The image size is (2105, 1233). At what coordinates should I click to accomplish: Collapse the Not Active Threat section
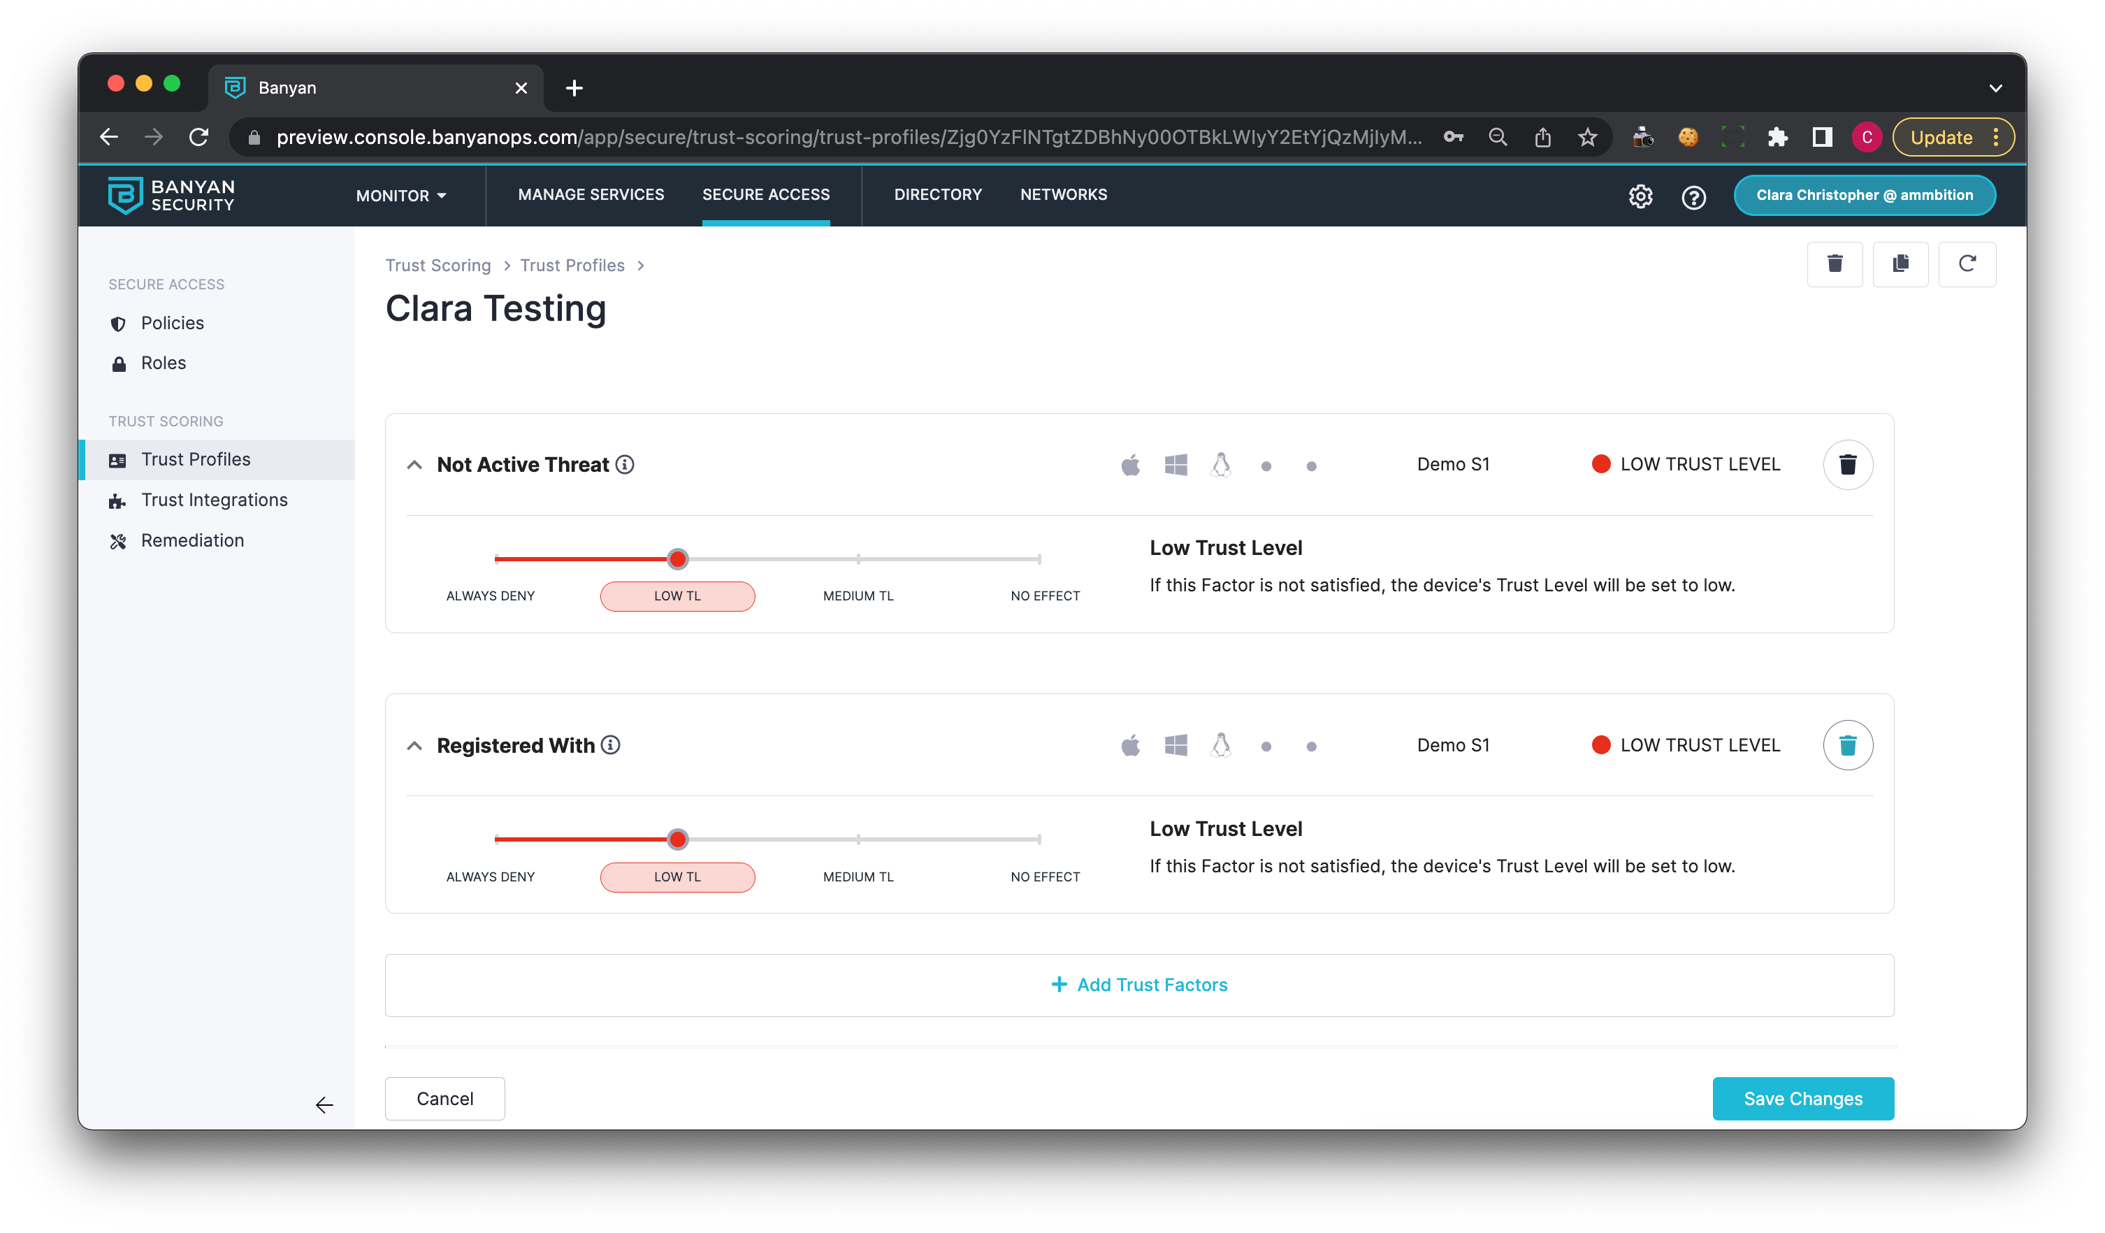pos(414,464)
